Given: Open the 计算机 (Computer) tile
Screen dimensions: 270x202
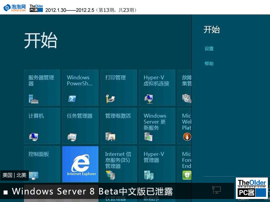Looking at the screenshot, I should click(x=42, y=126).
